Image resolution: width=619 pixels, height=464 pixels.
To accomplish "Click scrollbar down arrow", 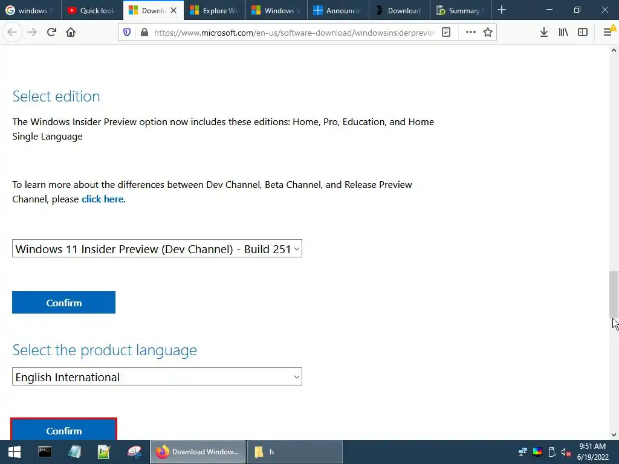I will coord(614,435).
